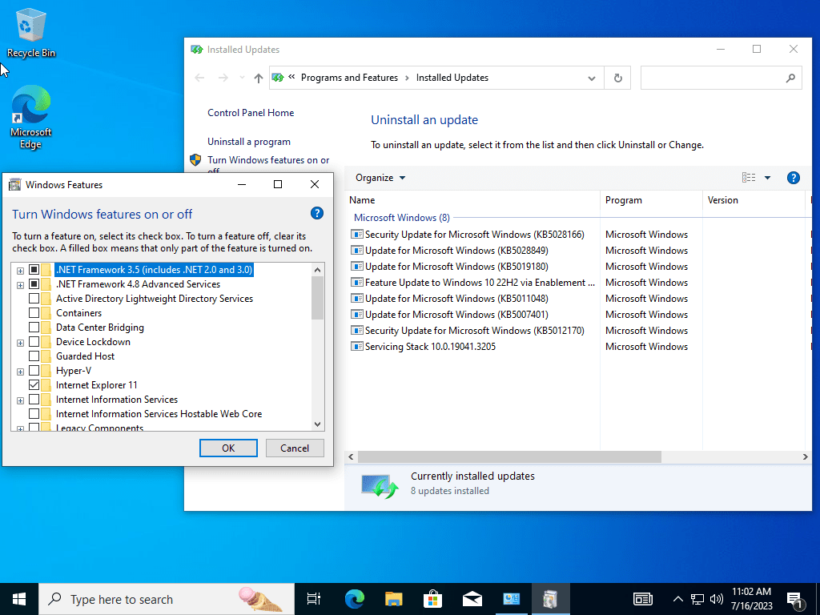
Task: Open the Control Panel Home link
Action: point(251,113)
